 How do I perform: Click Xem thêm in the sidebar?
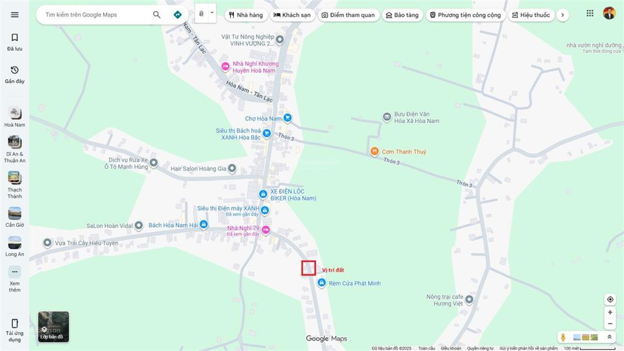15,279
